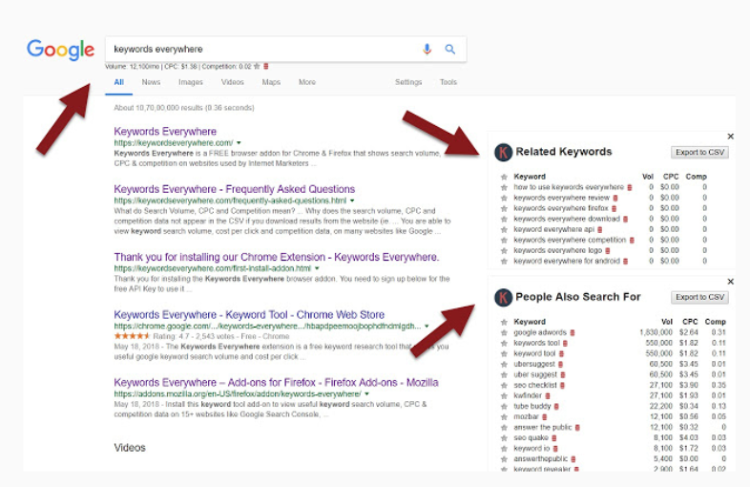Click red icon next to 'answerthepublic'
The height and width of the screenshot is (487, 750).
pos(573,459)
